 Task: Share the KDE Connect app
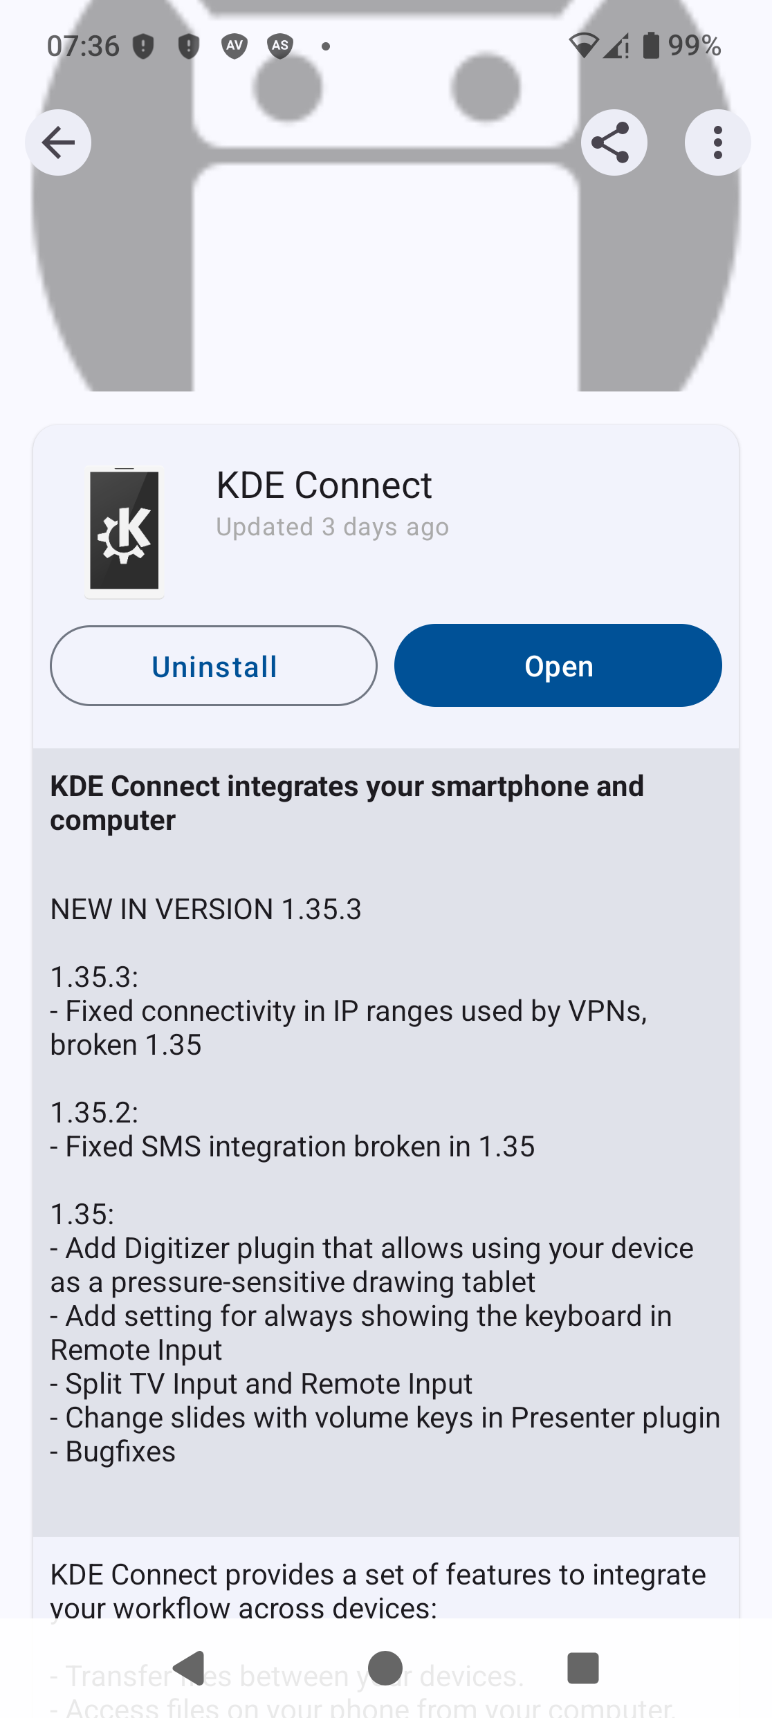(614, 143)
